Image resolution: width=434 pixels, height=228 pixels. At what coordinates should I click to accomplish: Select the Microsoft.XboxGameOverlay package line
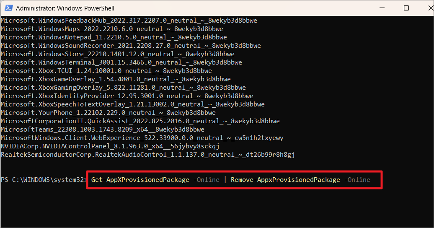pyautogui.click(x=116, y=79)
